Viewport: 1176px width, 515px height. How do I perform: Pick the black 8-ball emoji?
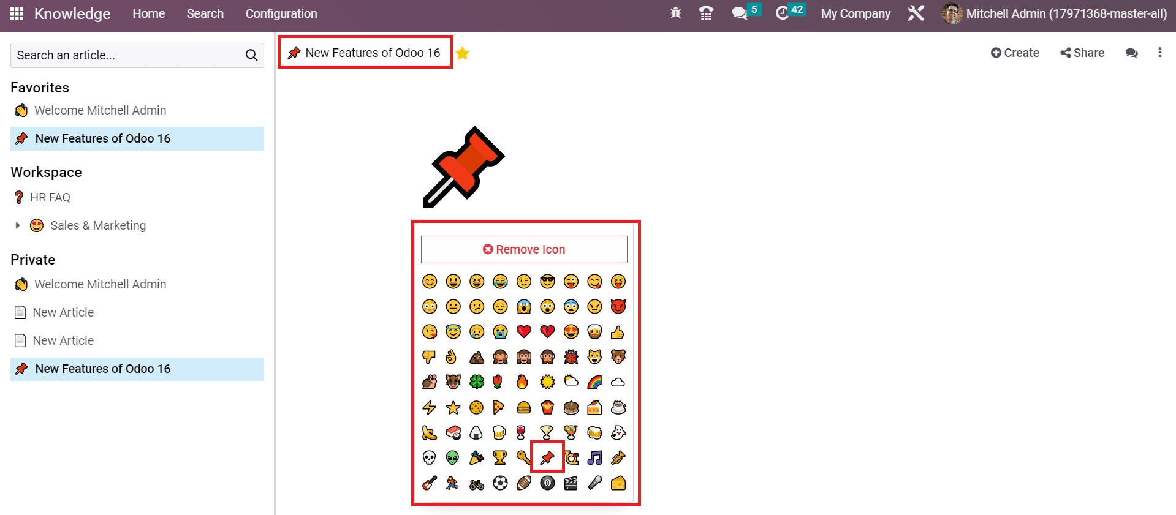547,483
